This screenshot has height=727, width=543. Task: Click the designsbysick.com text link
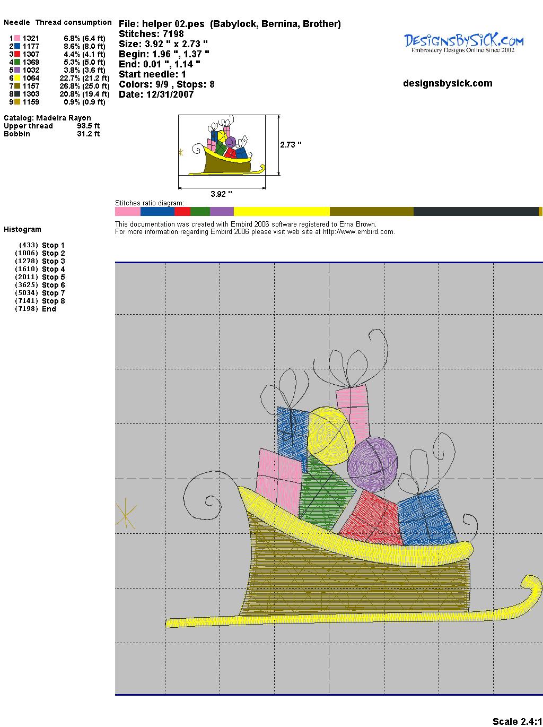pos(448,83)
